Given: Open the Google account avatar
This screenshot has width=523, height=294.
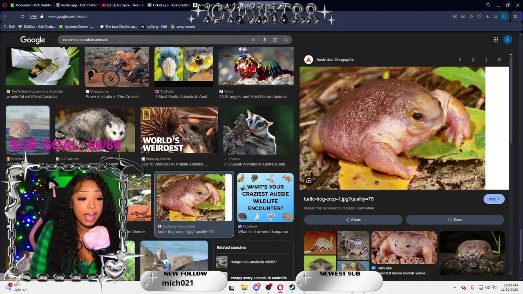Looking at the screenshot, I should pos(507,40).
